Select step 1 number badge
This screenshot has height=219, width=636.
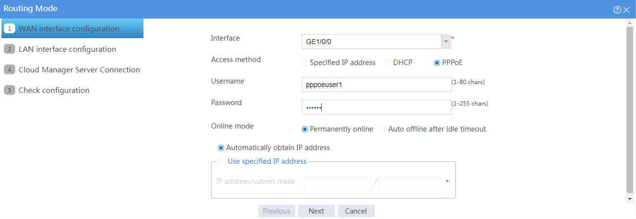pyautogui.click(x=9, y=29)
